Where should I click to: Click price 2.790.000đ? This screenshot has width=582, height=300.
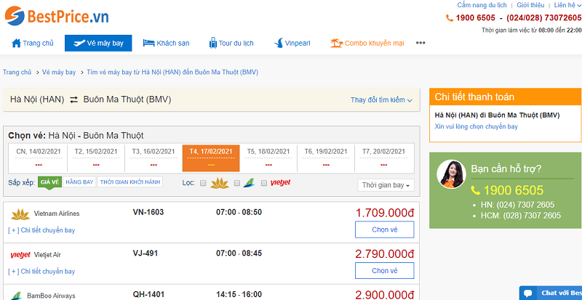pos(385,254)
